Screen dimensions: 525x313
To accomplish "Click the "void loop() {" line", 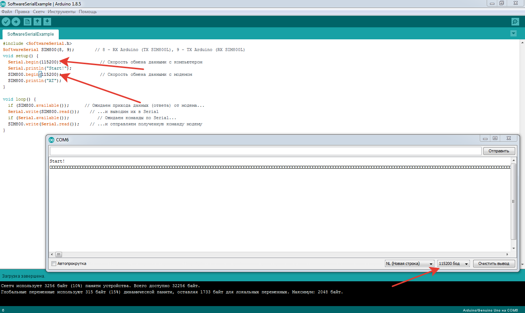I will [x=19, y=99].
